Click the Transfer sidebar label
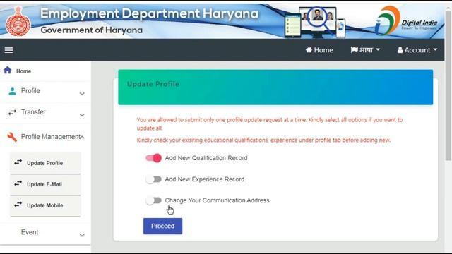The width and height of the screenshot is (452, 254). (x=33, y=111)
